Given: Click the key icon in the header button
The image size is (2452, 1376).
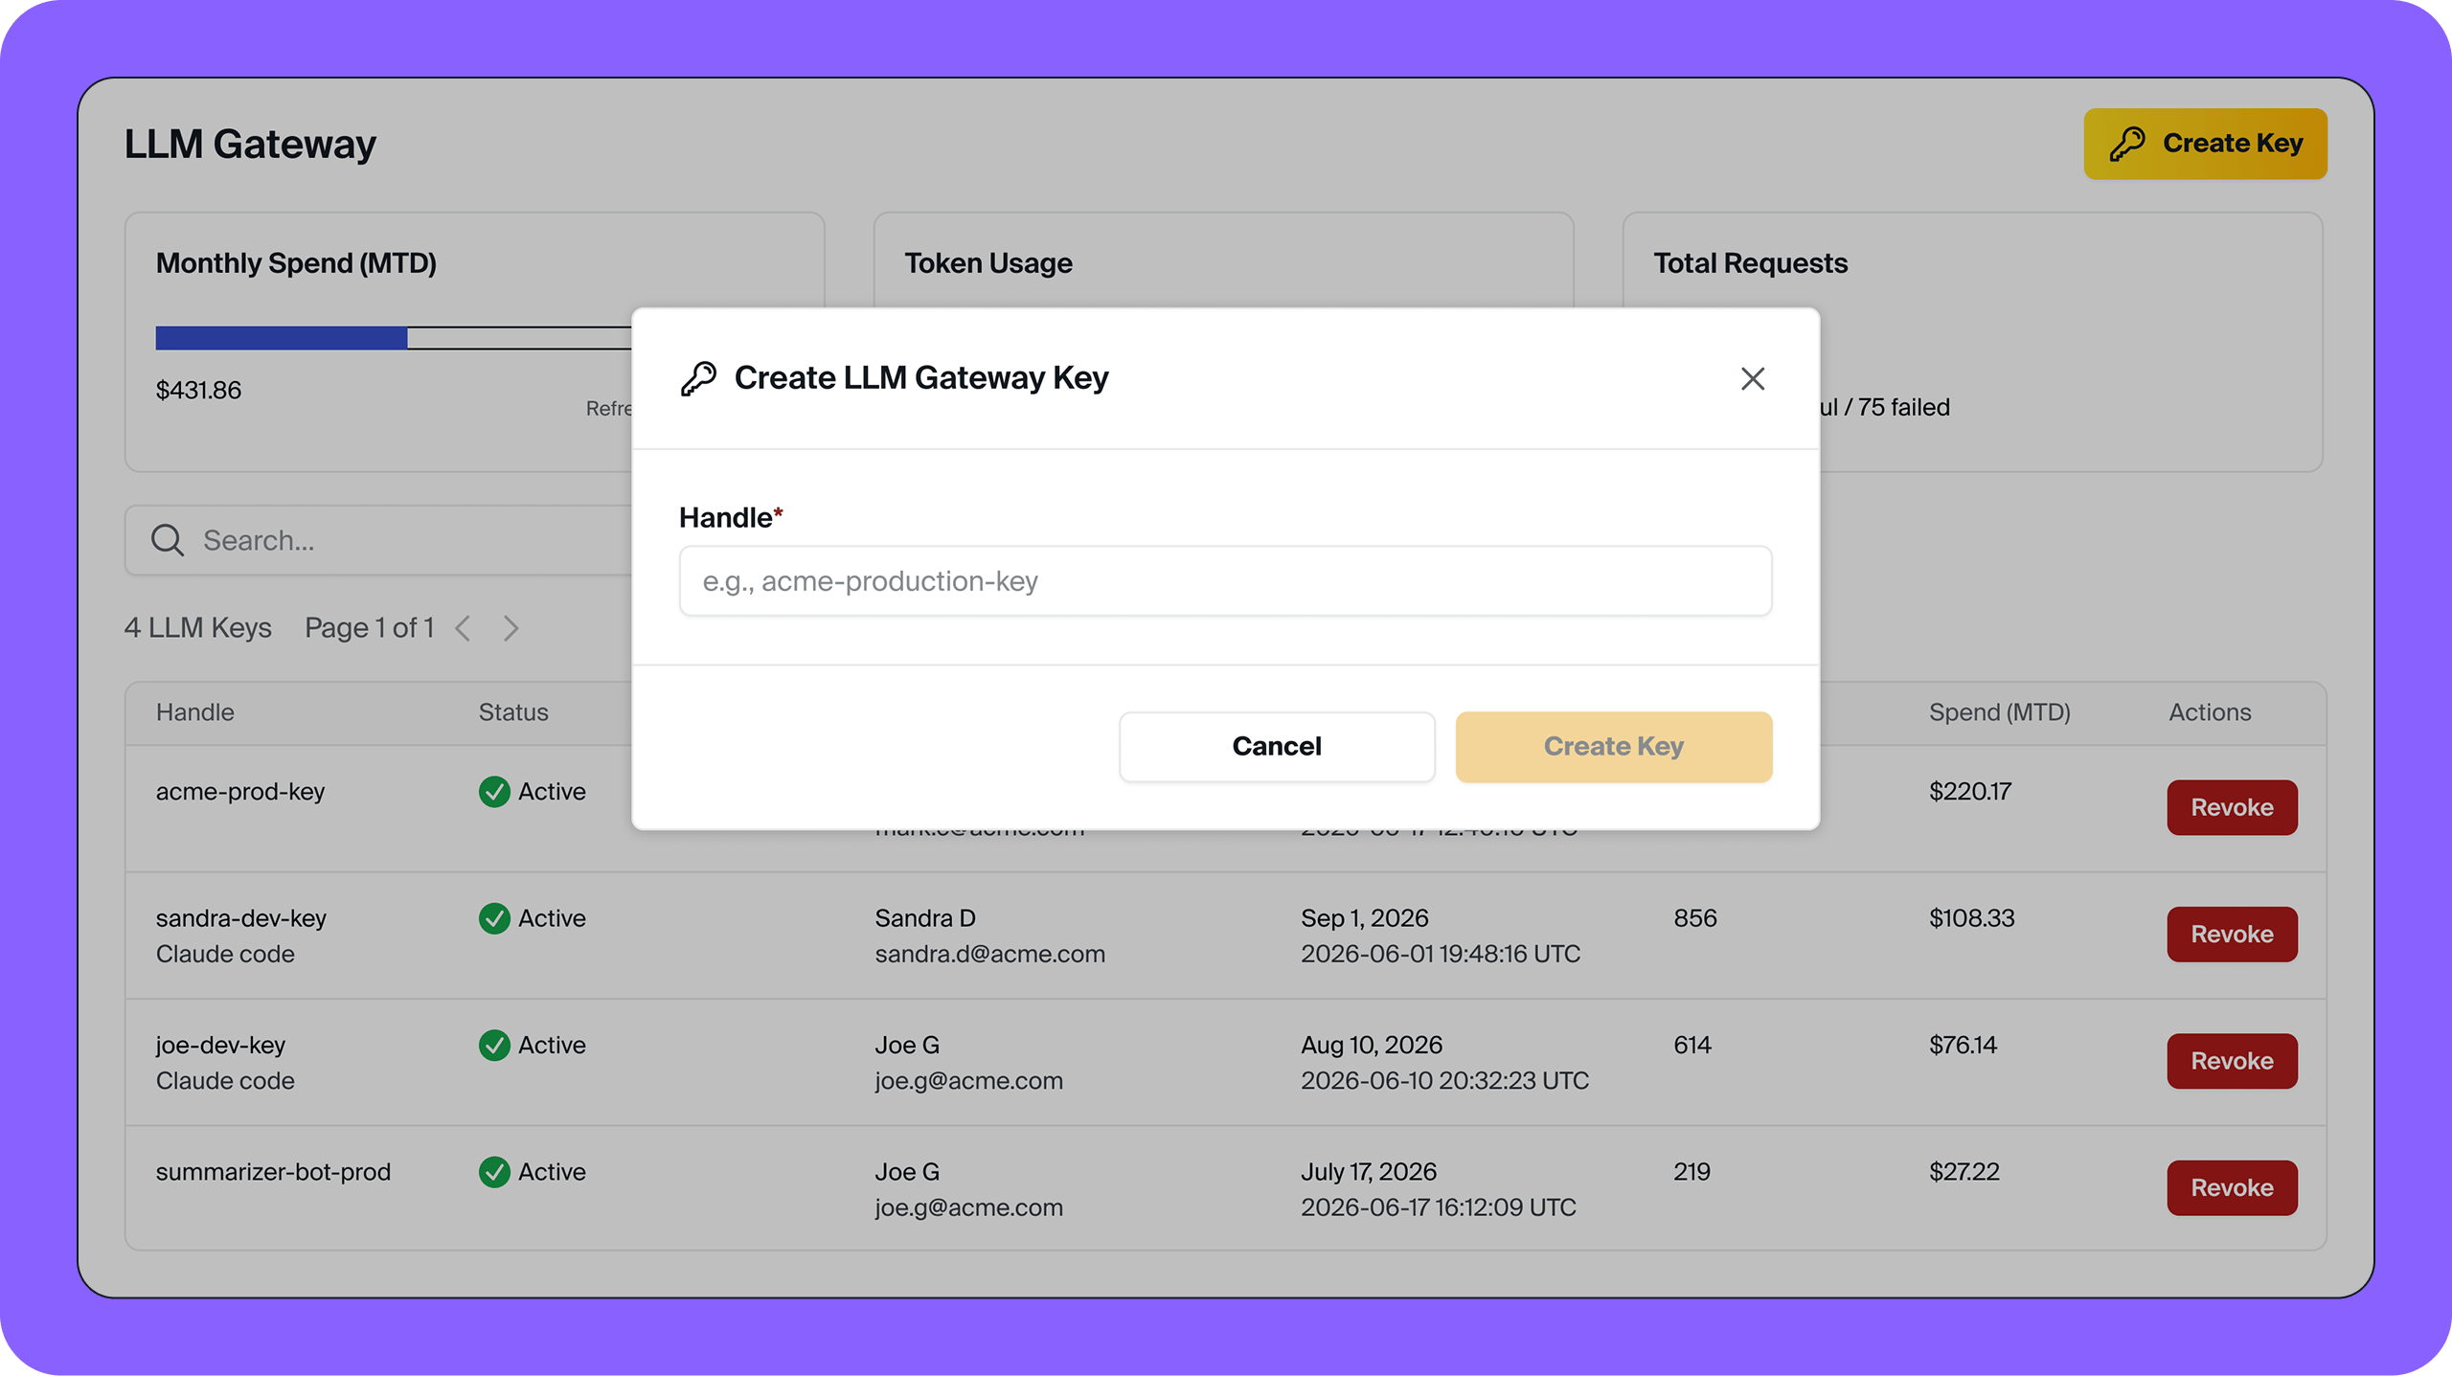Looking at the screenshot, I should pyautogui.click(x=2126, y=144).
